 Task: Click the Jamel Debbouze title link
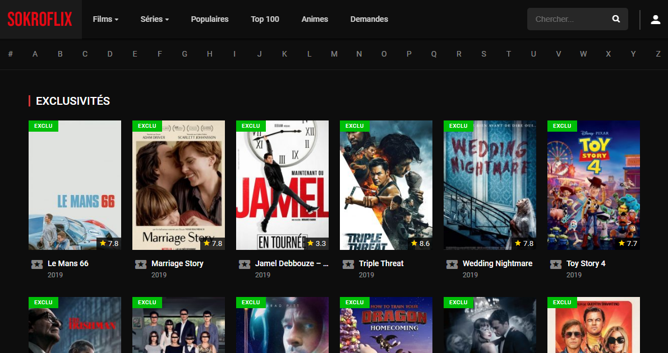pyautogui.click(x=292, y=263)
